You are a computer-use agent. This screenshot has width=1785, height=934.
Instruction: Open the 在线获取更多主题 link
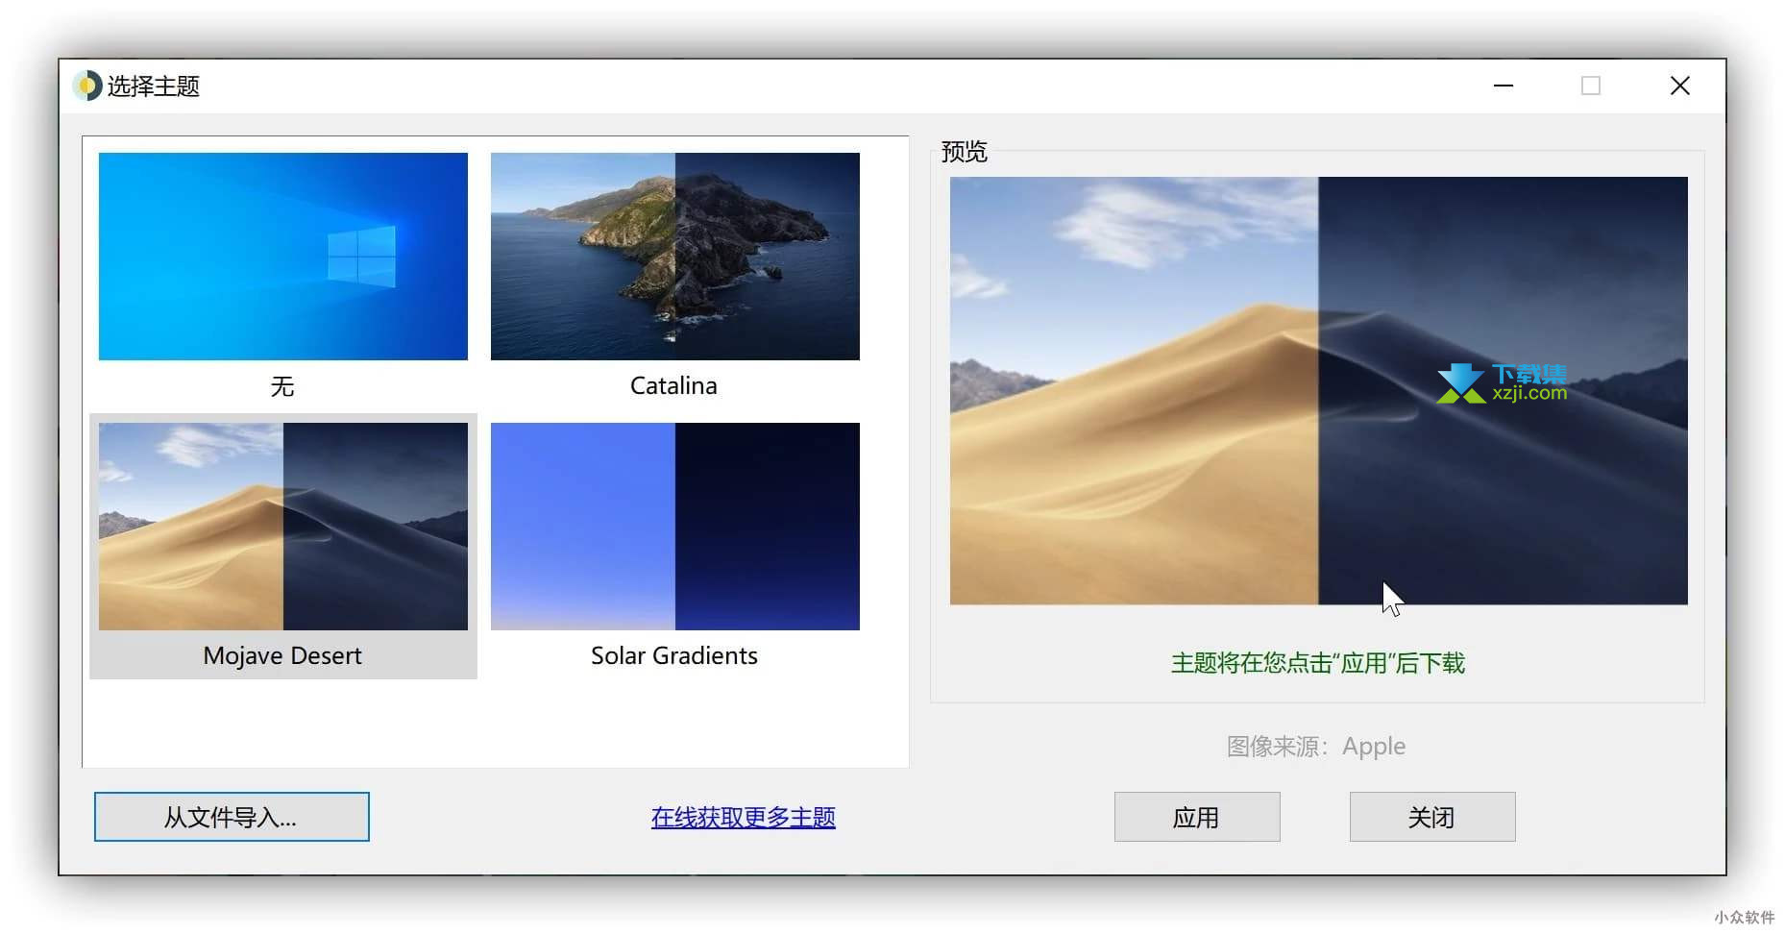(743, 817)
